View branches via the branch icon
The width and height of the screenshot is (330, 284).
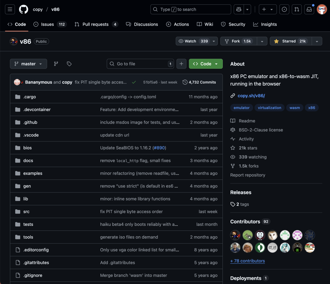click(x=56, y=64)
